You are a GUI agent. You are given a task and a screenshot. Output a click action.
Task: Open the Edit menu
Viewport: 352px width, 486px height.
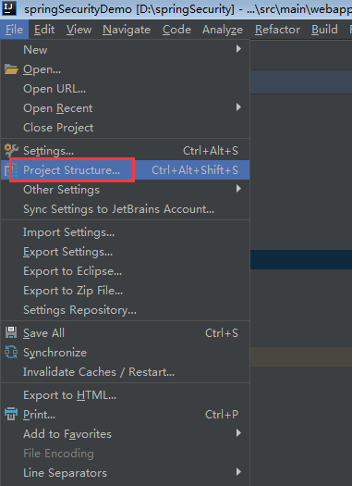(x=44, y=30)
